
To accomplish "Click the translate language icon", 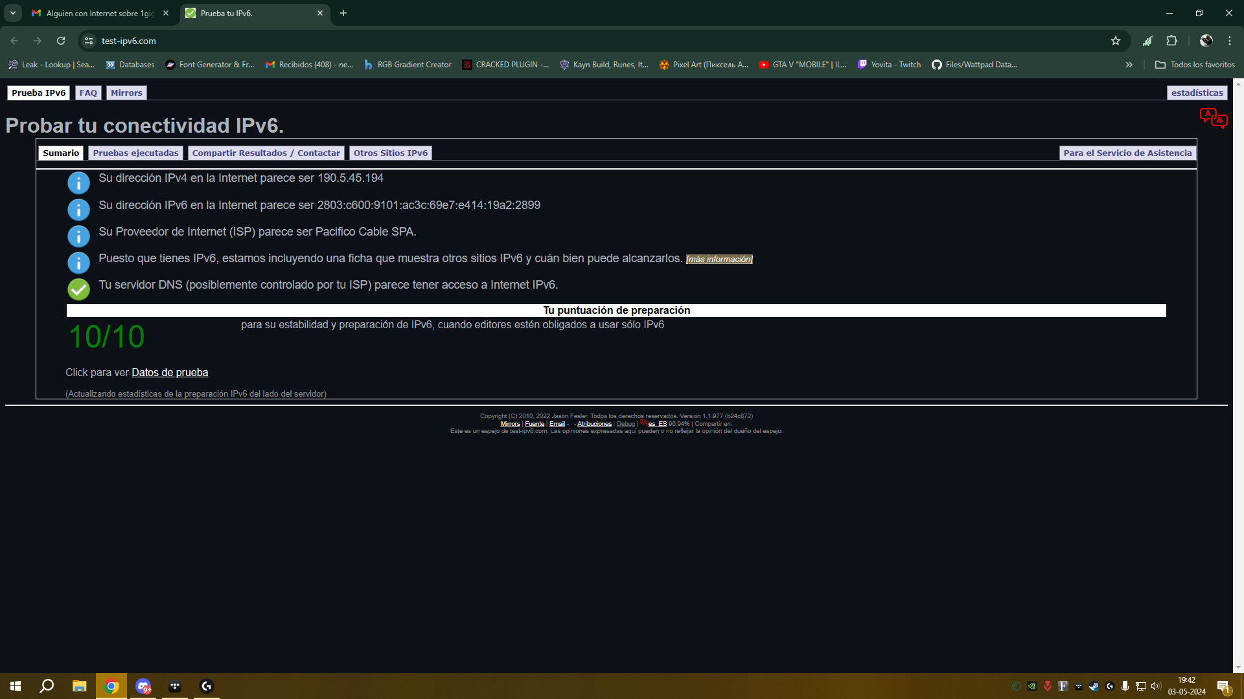I will tap(1213, 118).
